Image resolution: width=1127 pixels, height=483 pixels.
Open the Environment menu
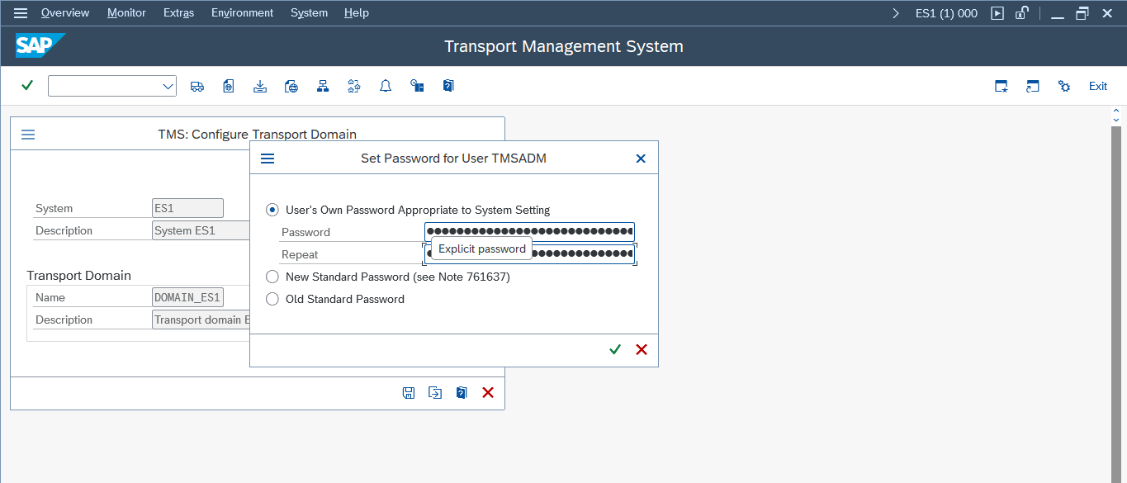pos(242,13)
